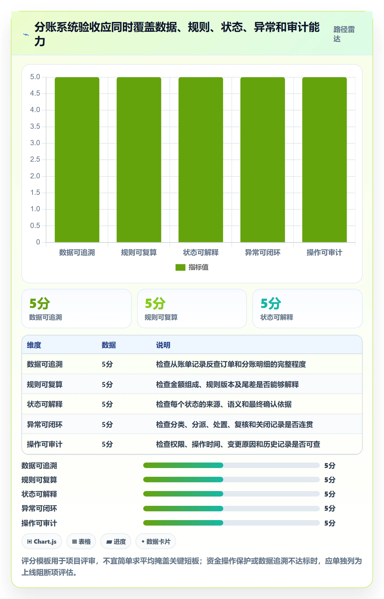Click the 数据卡片 tag chip
Image resolution: width=384 pixels, height=599 pixels.
pos(156,541)
